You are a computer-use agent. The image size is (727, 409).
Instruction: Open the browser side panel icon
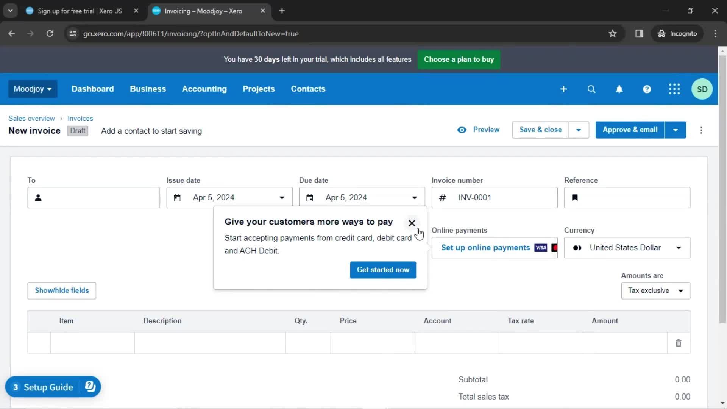(x=639, y=34)
